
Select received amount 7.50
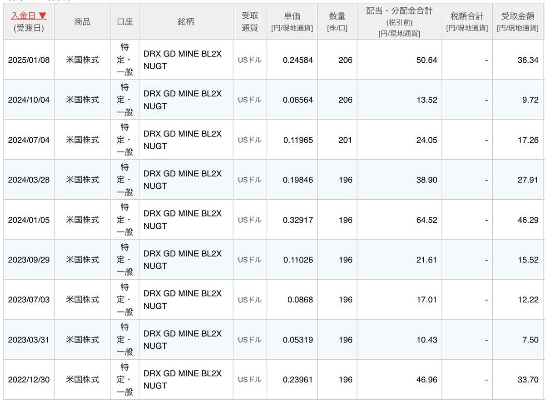[530, 340]
